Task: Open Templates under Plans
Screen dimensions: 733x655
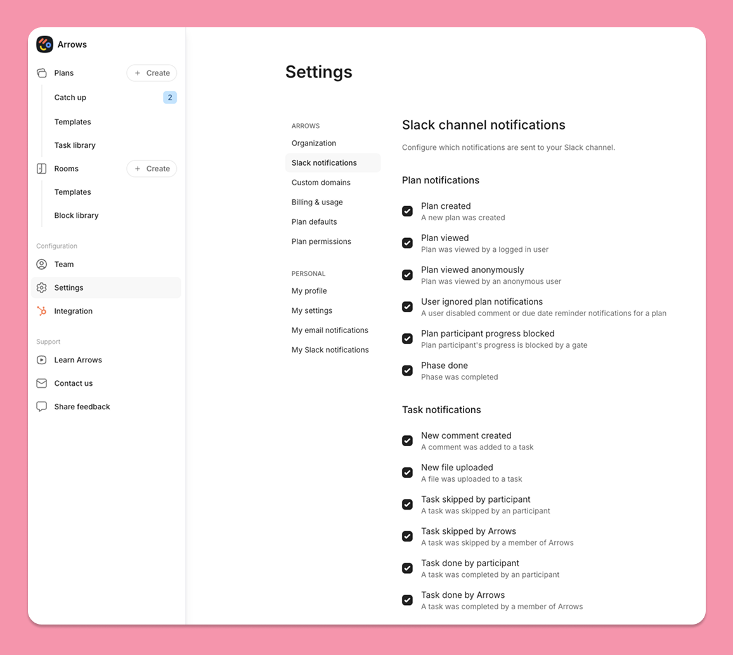Action: [72, 122]
